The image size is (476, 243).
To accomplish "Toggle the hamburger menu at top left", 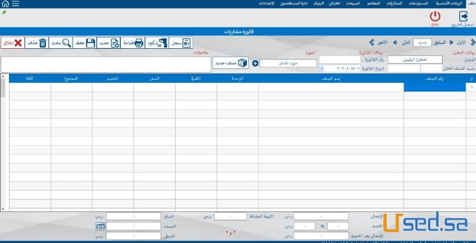I will pyautogui.click(x=15, y=4).
